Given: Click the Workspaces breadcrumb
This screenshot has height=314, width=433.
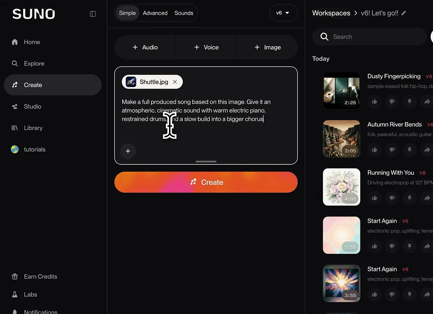Looking at the screenshot, I should (x=331, y=13).
